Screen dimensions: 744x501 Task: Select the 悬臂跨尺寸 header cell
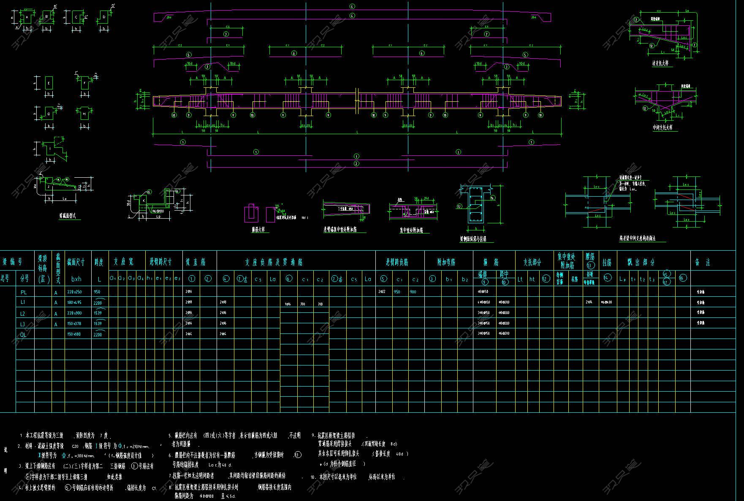pyautogui.click(x=161, y=262)
